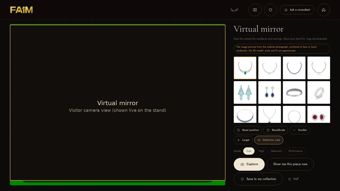This screenshot has height=191, width=340.
Task: Click Ask a consultant button
Action: [x=297, y=10]
